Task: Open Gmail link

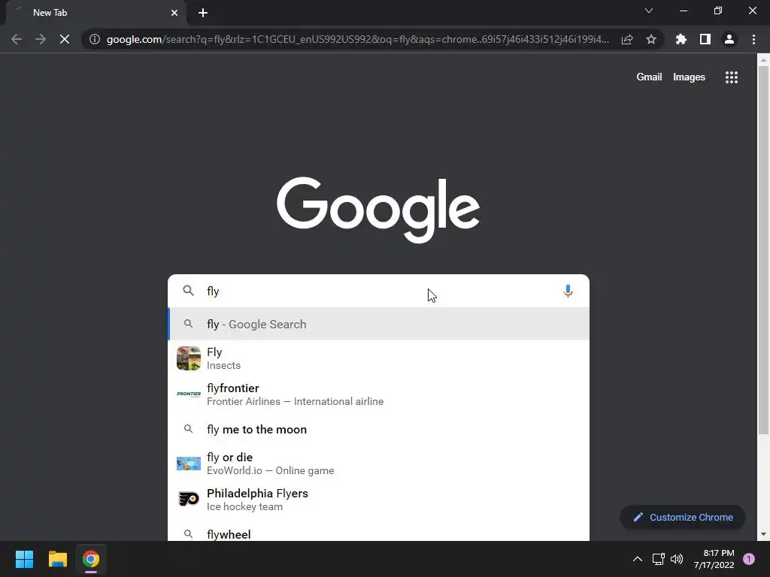Action: [x=649, y=77]
